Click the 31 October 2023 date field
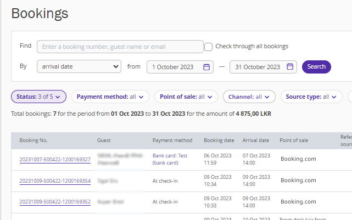 click(x=258, y=67)
